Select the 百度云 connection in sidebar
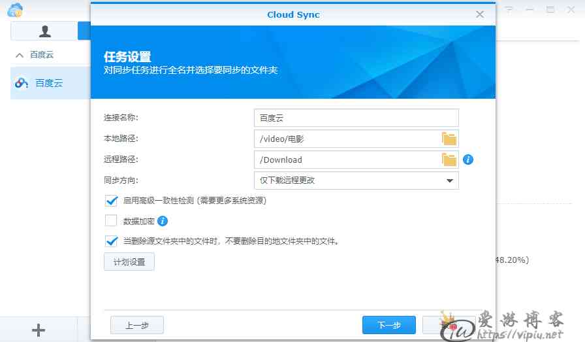Image resolution: width=585 pixels, height=342 pixels. coord(50,83)
